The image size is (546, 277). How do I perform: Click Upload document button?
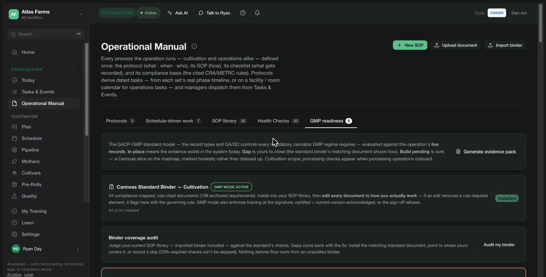click(x=456, y=45)
